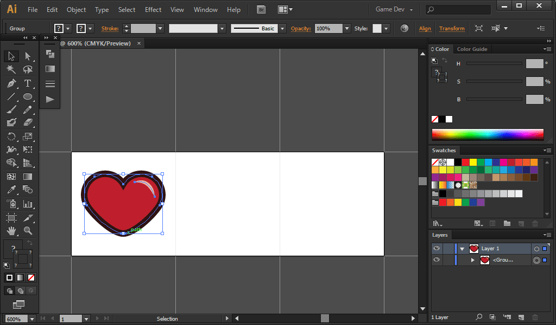Open the Effect menu

(153, 10)
